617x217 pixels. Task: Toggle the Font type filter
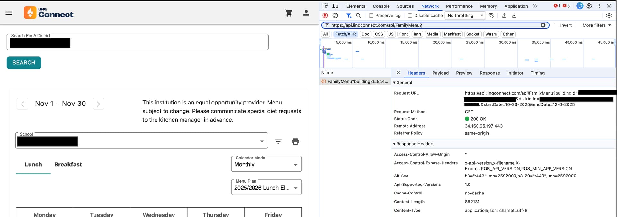pos(404,34)
